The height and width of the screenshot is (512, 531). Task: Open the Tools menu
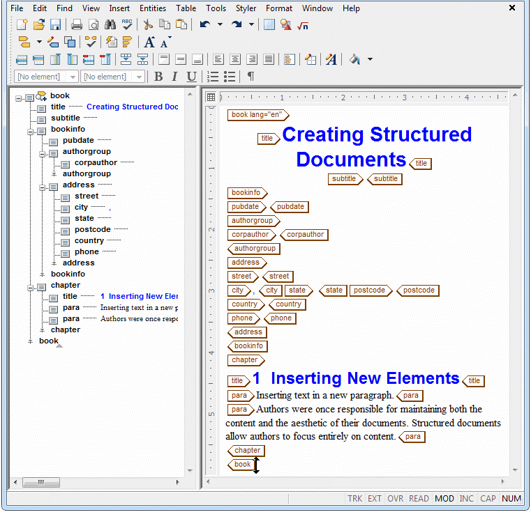point(216,8)
